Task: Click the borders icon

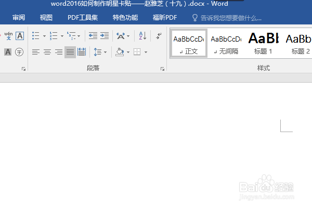Action: point(137,52)
